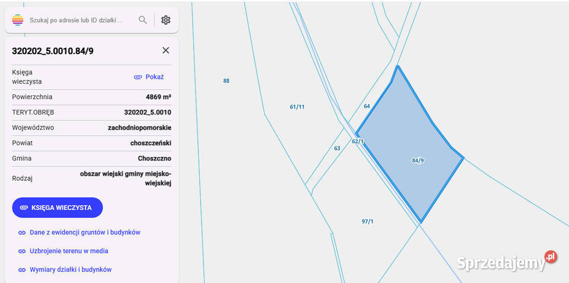Click the Pokaż link for Księga wieczysta
This screenshot has height=283, width=569.
coord(154,77)
